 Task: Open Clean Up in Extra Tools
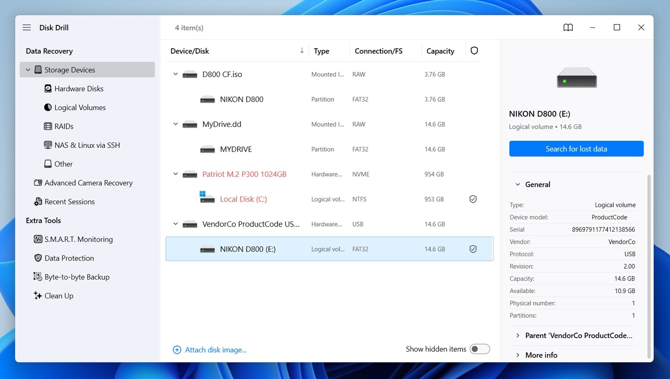[59, 295]
